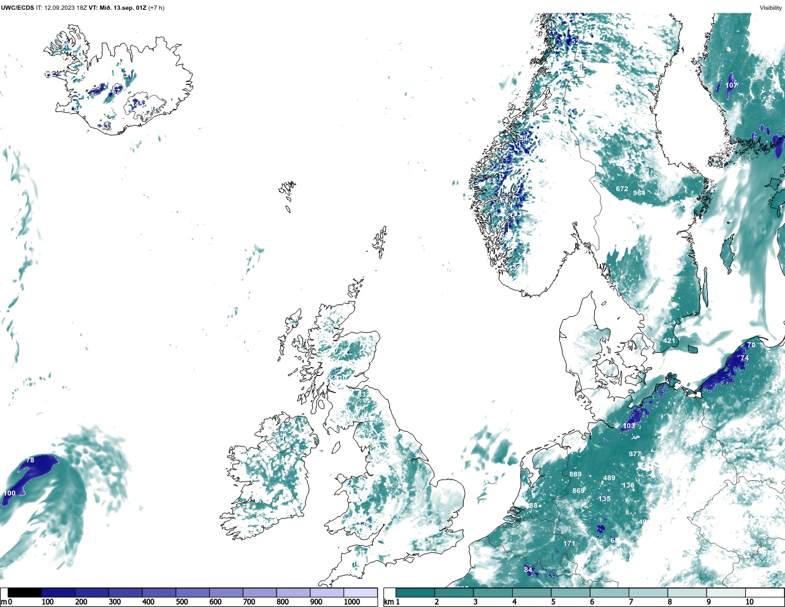Select the 2–3 km teal legend swatch

[454, 592]
